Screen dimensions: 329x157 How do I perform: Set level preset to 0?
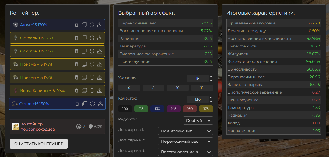(x=129, y=88)
